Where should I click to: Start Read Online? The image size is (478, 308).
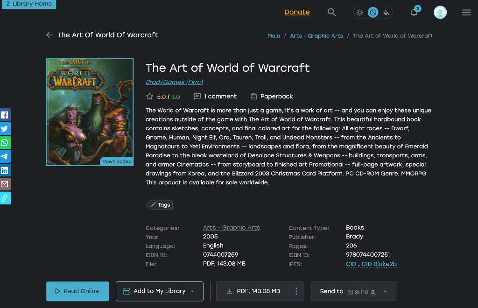pyautogui.click(x=77, y=291)
